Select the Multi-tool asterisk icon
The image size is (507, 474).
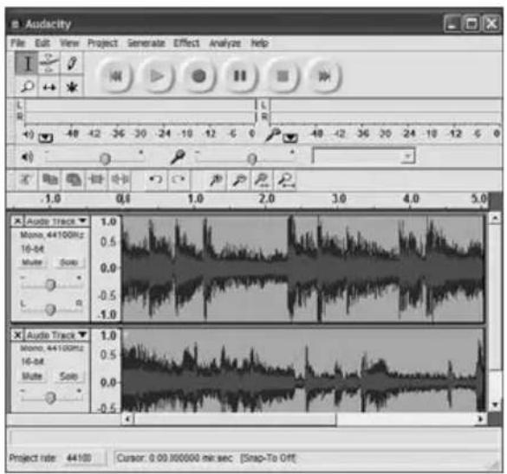coord(71,86)
